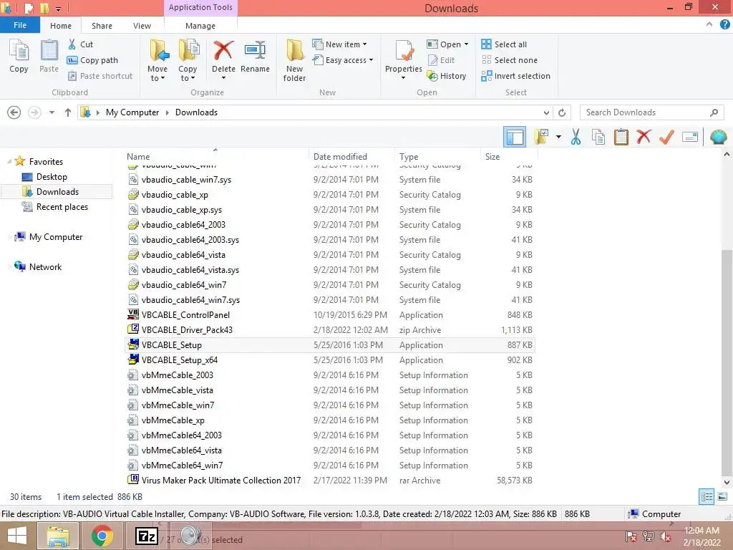
Task: Switch to Large icons view in status bar
Action: click(722, 497)
